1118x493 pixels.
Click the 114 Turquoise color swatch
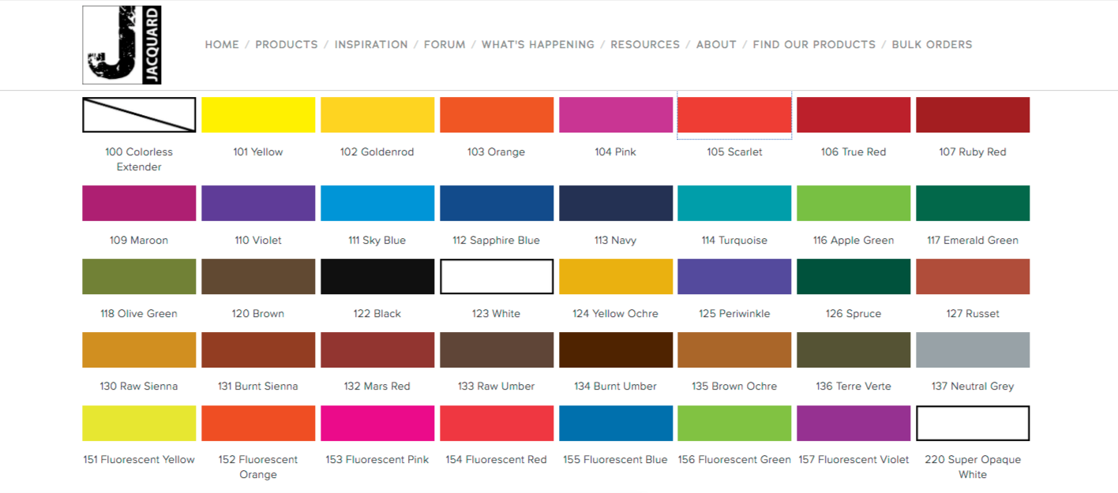pos(734,203)
